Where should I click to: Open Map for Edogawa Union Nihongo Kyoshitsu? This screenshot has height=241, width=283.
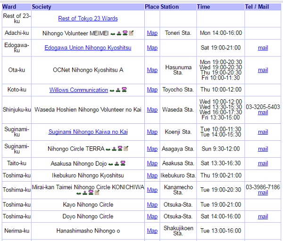pyautogui.click(x=152, y=48)
